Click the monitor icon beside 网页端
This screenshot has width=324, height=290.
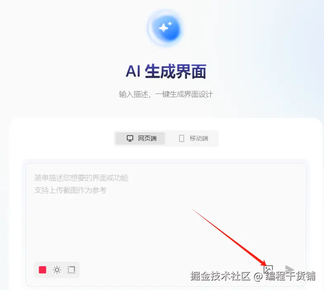tap(130, 138)
